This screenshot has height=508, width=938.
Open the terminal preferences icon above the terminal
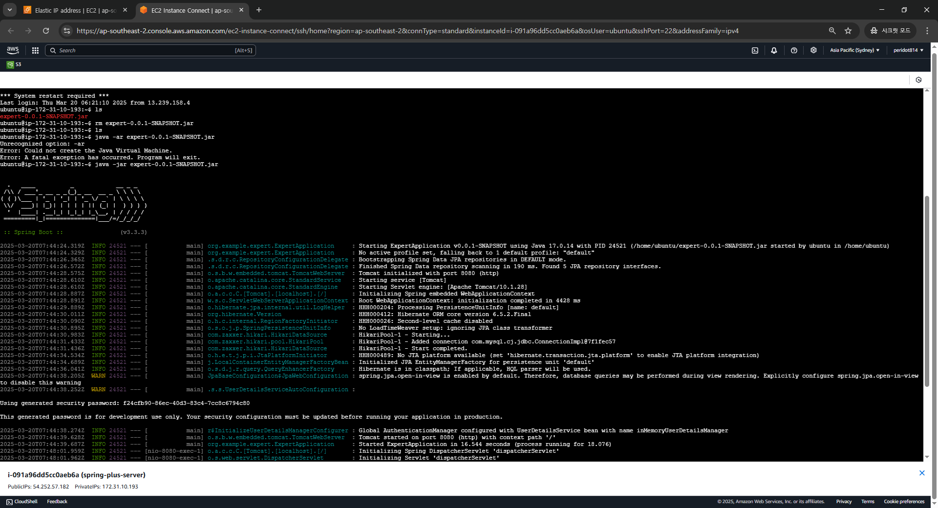click(918, 80)
